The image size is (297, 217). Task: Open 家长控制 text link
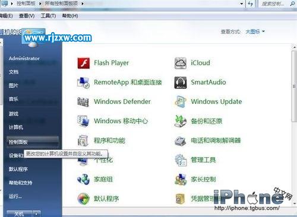[203, 179]
